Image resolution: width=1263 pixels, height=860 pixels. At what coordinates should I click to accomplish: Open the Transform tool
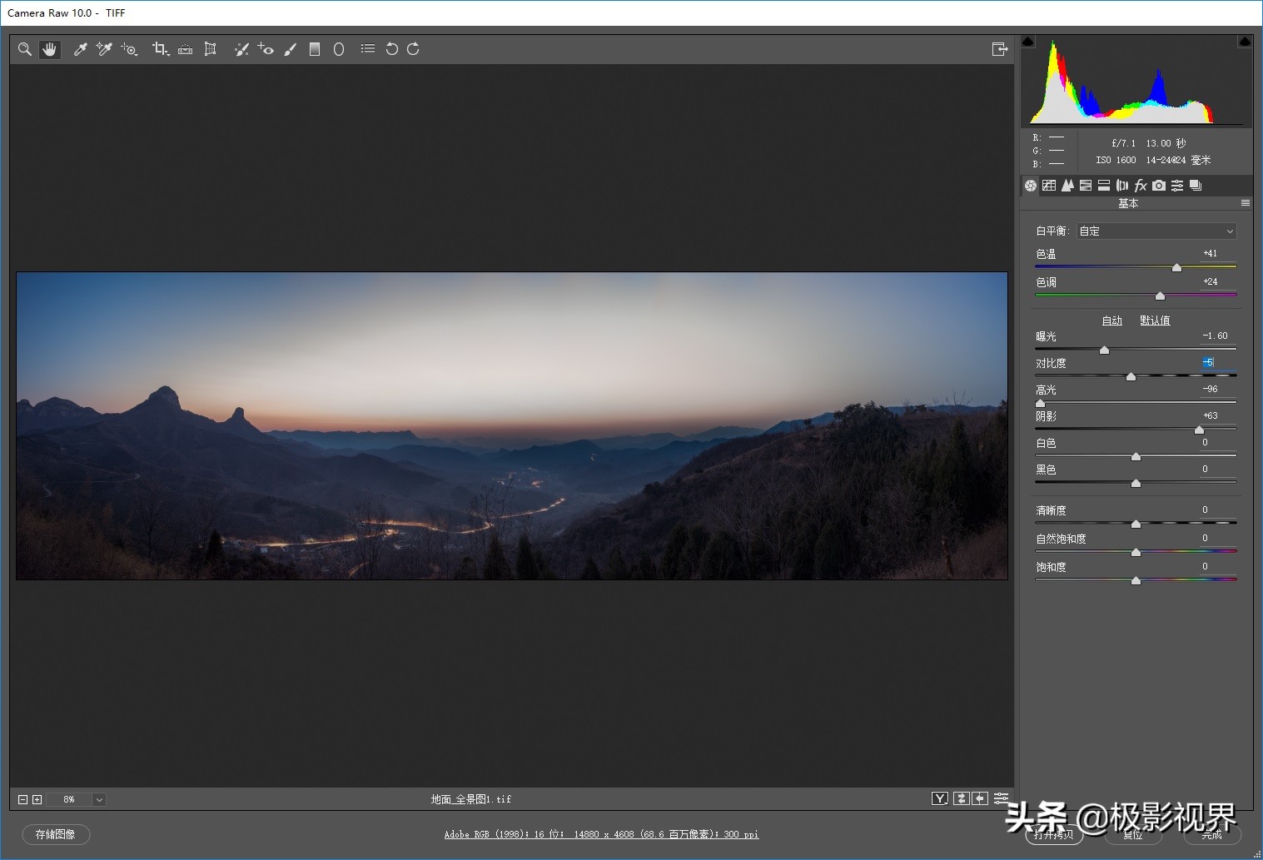coord(211,49)
